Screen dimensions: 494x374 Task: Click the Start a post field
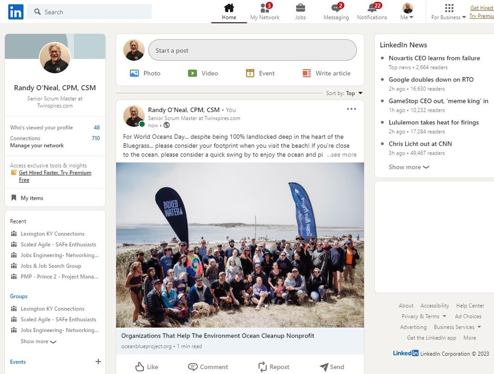point(252,50)
